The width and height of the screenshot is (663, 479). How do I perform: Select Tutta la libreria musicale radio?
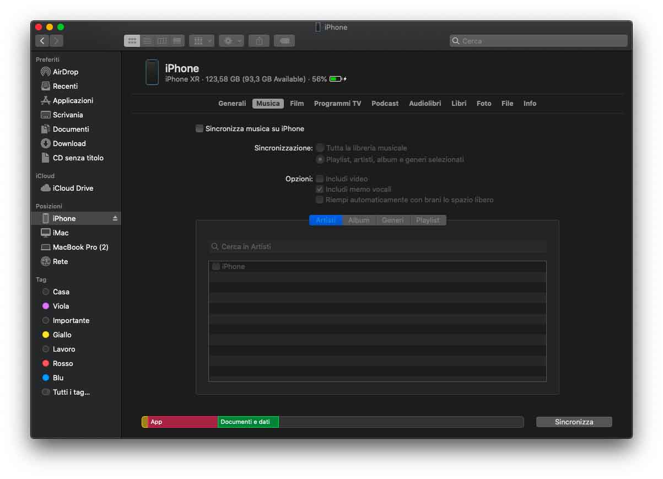[320, 148]
